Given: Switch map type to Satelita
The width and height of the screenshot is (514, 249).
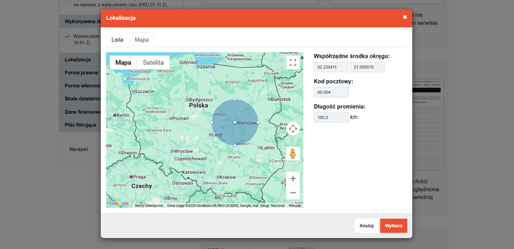Looking at the screenshot, I should click(153, 63).
